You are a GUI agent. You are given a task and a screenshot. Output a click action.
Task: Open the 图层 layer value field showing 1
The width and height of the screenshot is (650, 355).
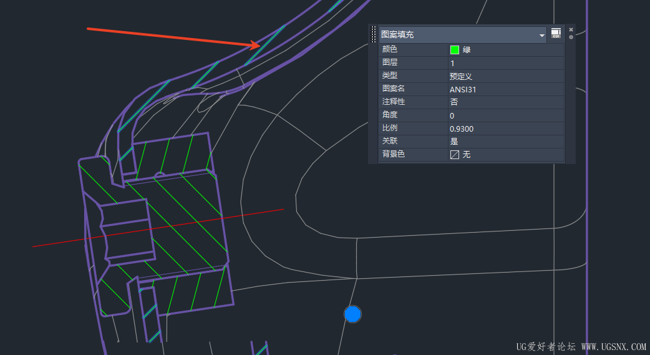(506, 63)
